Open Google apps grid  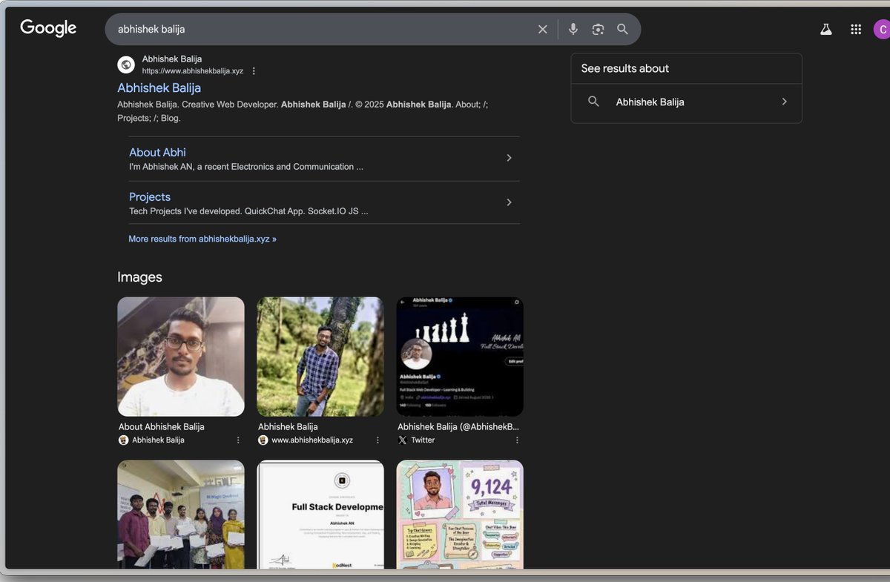856,29
